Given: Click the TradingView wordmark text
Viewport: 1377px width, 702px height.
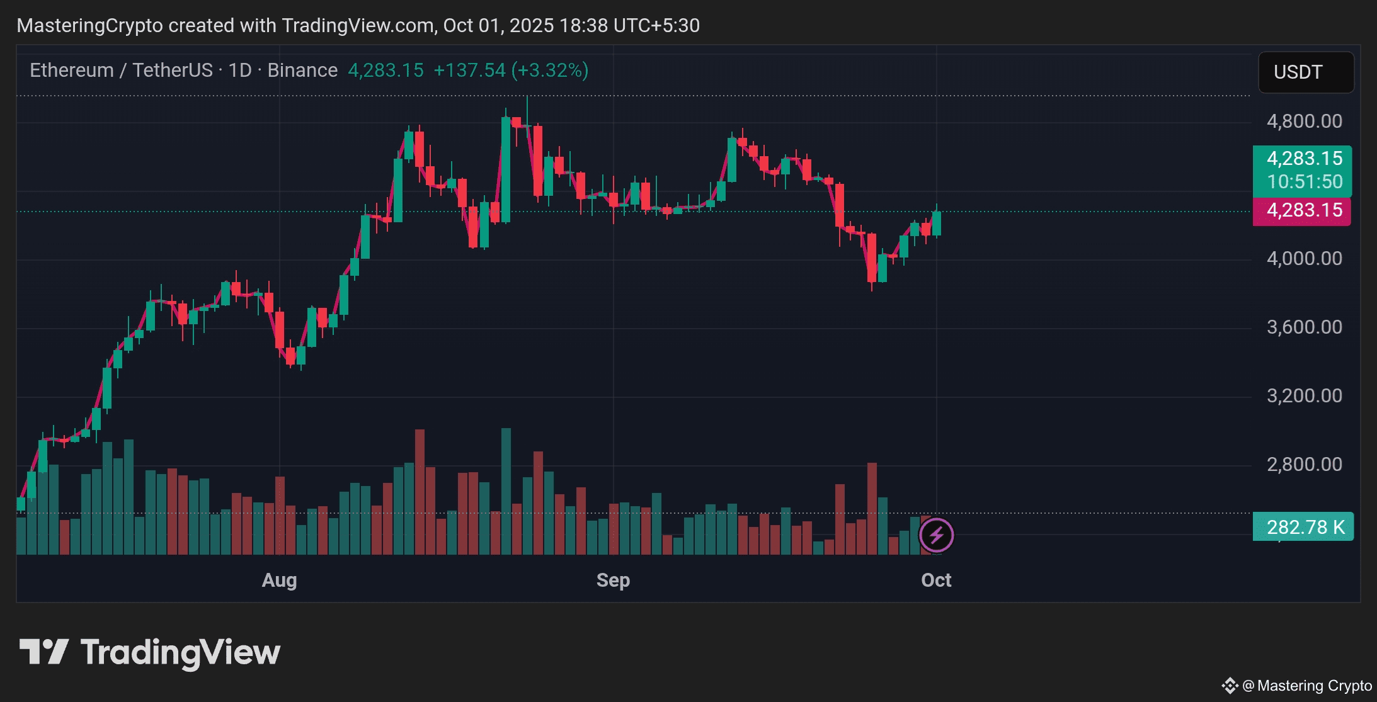Looking at the screenshot, I should coord(180,652).
